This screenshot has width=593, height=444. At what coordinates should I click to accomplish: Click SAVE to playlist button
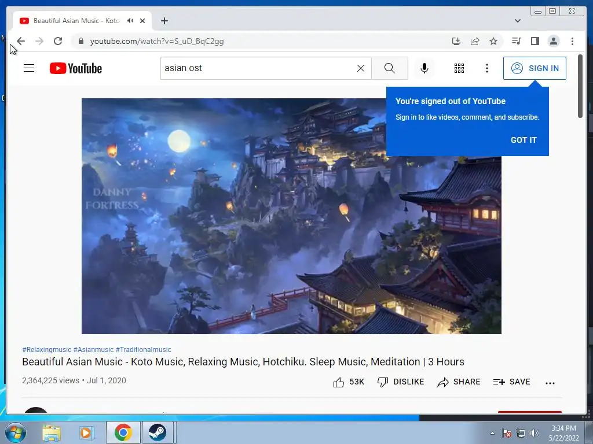(512, 382)
